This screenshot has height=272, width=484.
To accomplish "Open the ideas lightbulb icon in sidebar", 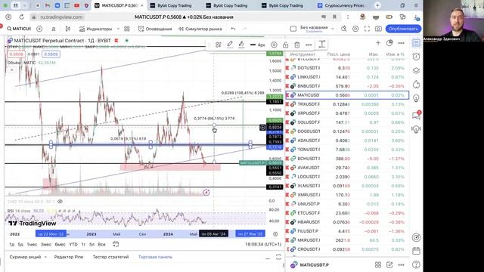I will pyautogui.click(x=416, y=98).
